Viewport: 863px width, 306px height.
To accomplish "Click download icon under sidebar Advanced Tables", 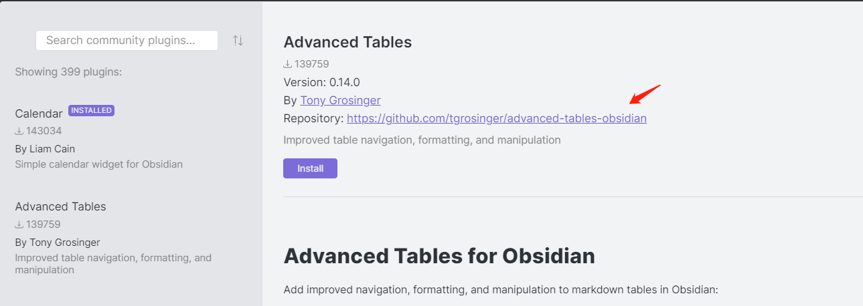I will [x=19, y=224].
